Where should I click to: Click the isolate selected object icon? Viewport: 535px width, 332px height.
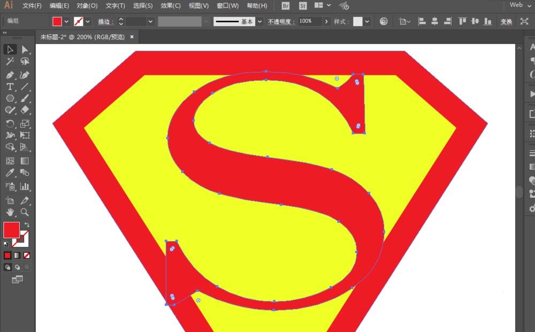(x=524, y=21)
